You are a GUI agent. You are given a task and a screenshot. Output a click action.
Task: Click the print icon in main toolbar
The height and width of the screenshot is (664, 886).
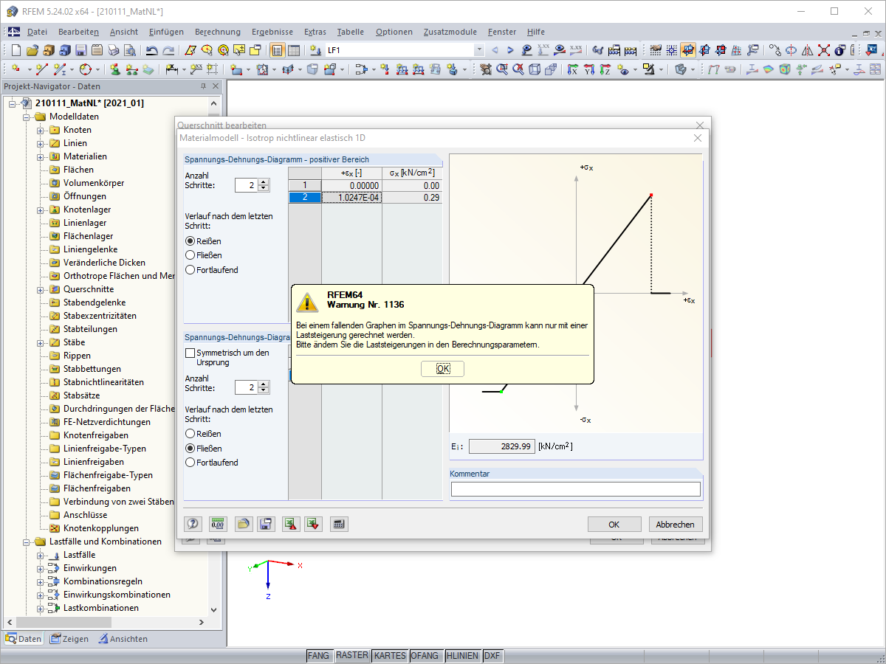point(114,50)
